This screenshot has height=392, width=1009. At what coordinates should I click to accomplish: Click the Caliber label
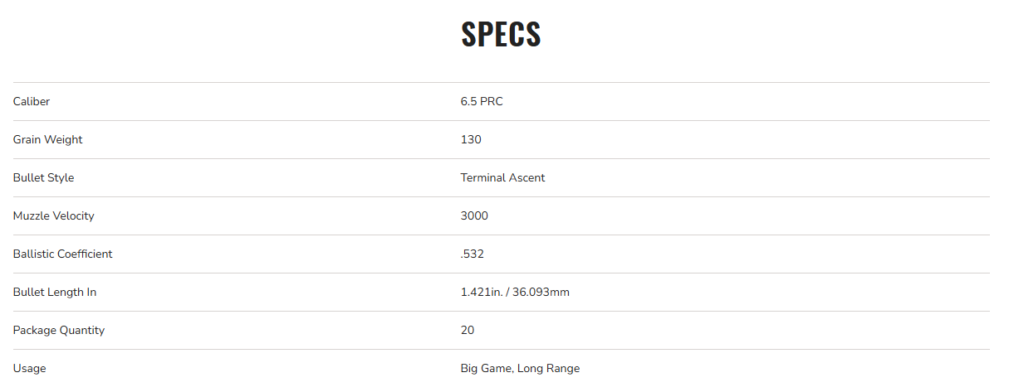[32, 102]
